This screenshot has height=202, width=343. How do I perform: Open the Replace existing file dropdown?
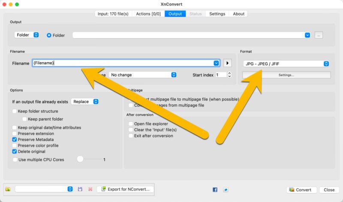click(85, 102)
